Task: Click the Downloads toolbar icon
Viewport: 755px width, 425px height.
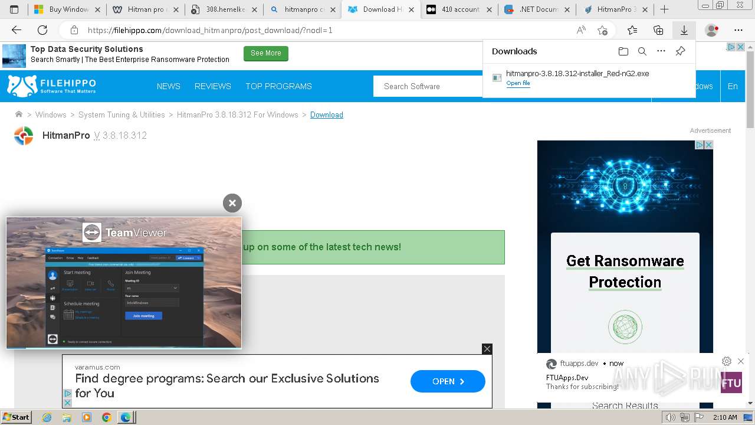Action: pyautogui.click(x=684, y=30)
